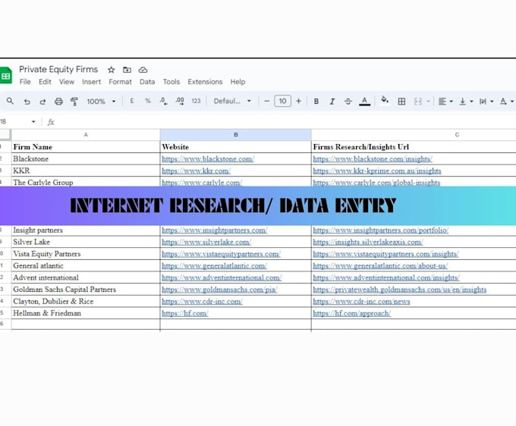Toggle bold formatting

point(316,102)
